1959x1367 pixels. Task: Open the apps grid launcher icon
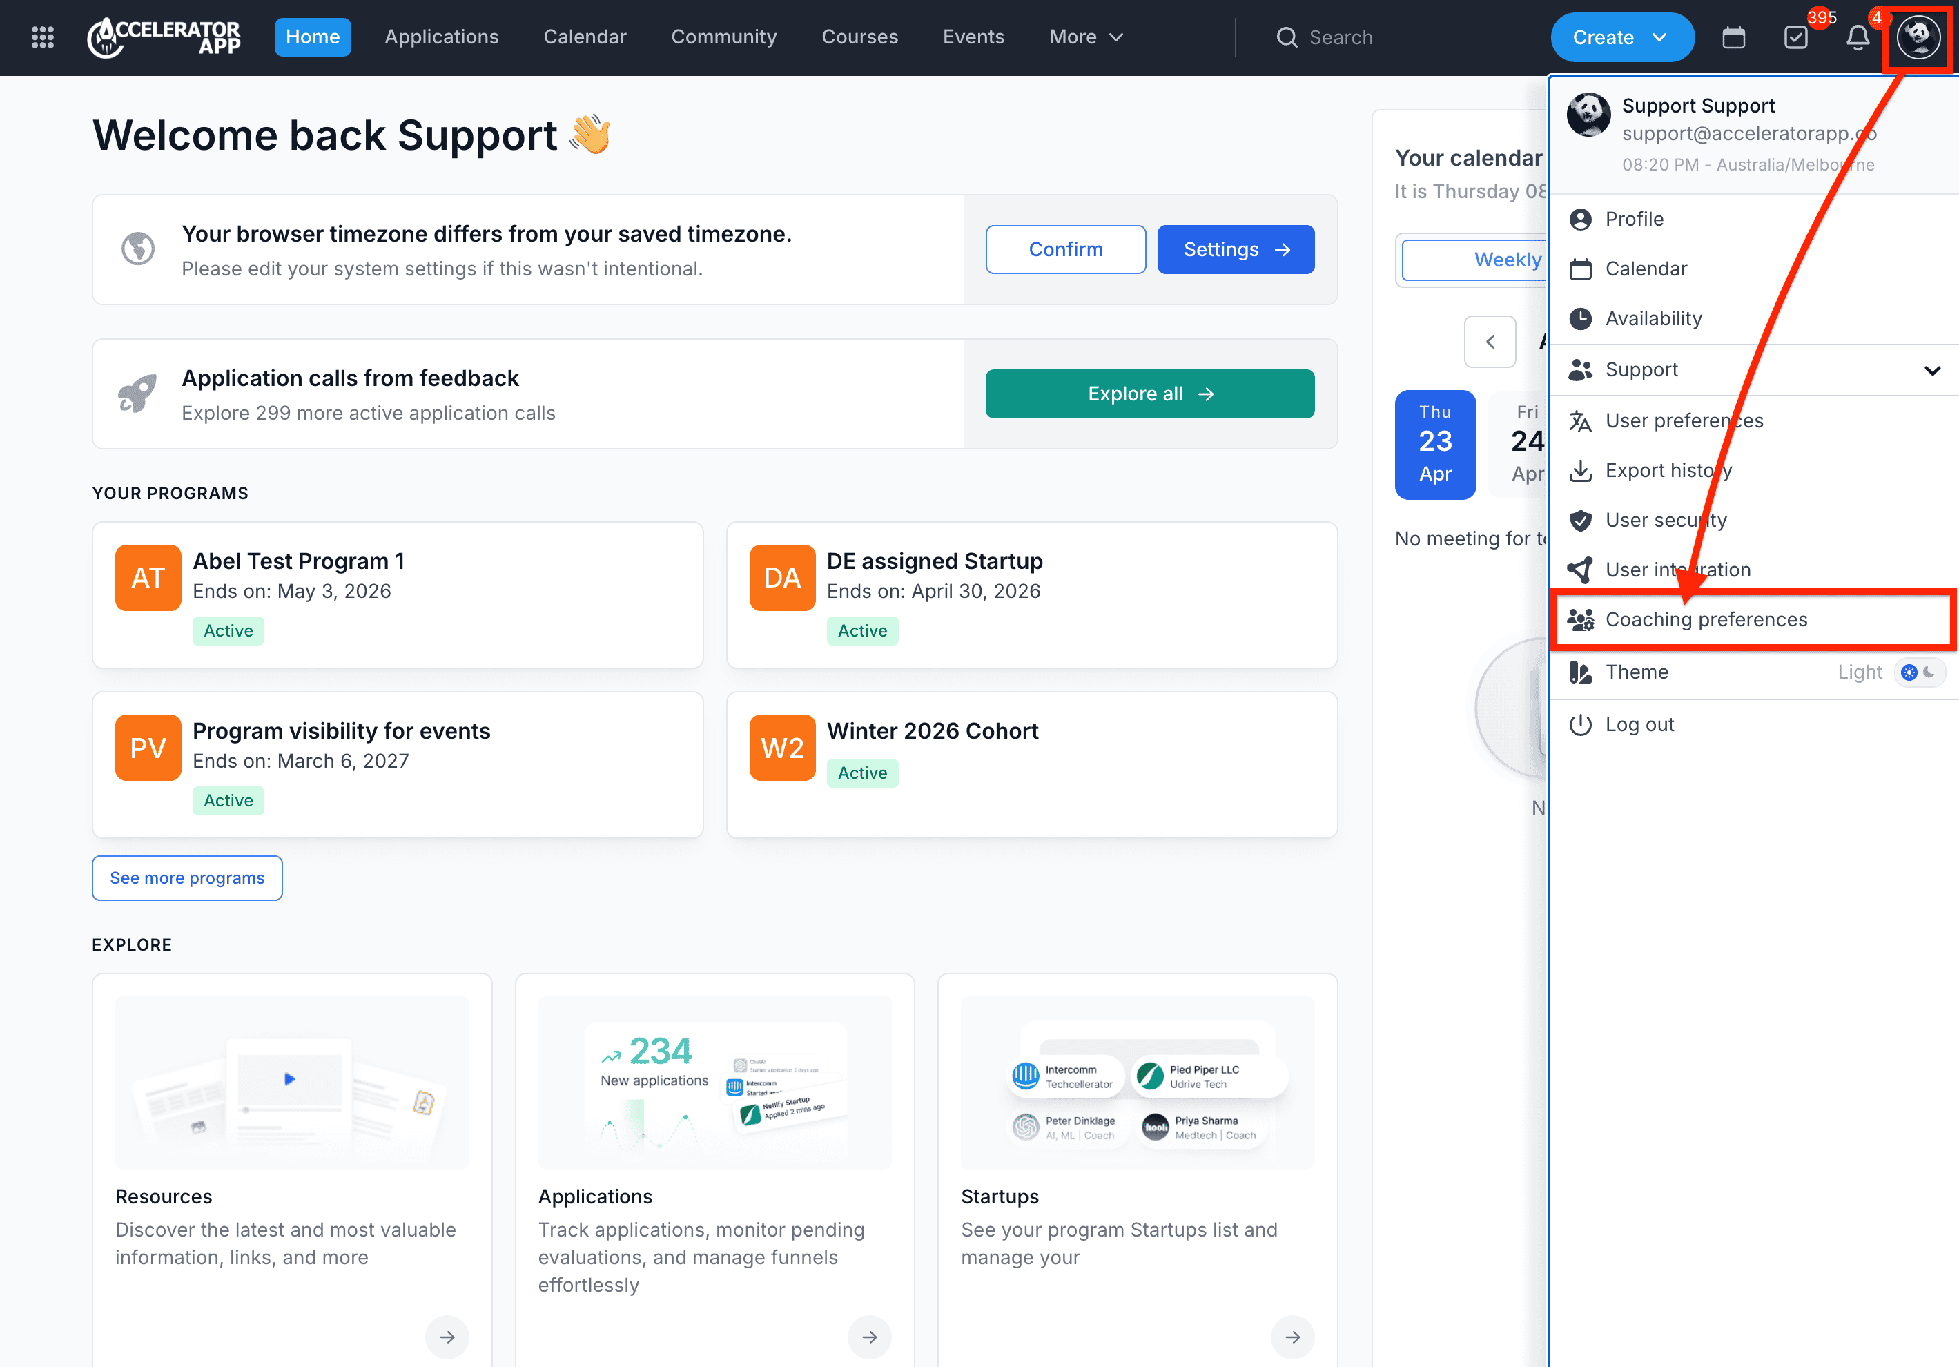(43, 37)
